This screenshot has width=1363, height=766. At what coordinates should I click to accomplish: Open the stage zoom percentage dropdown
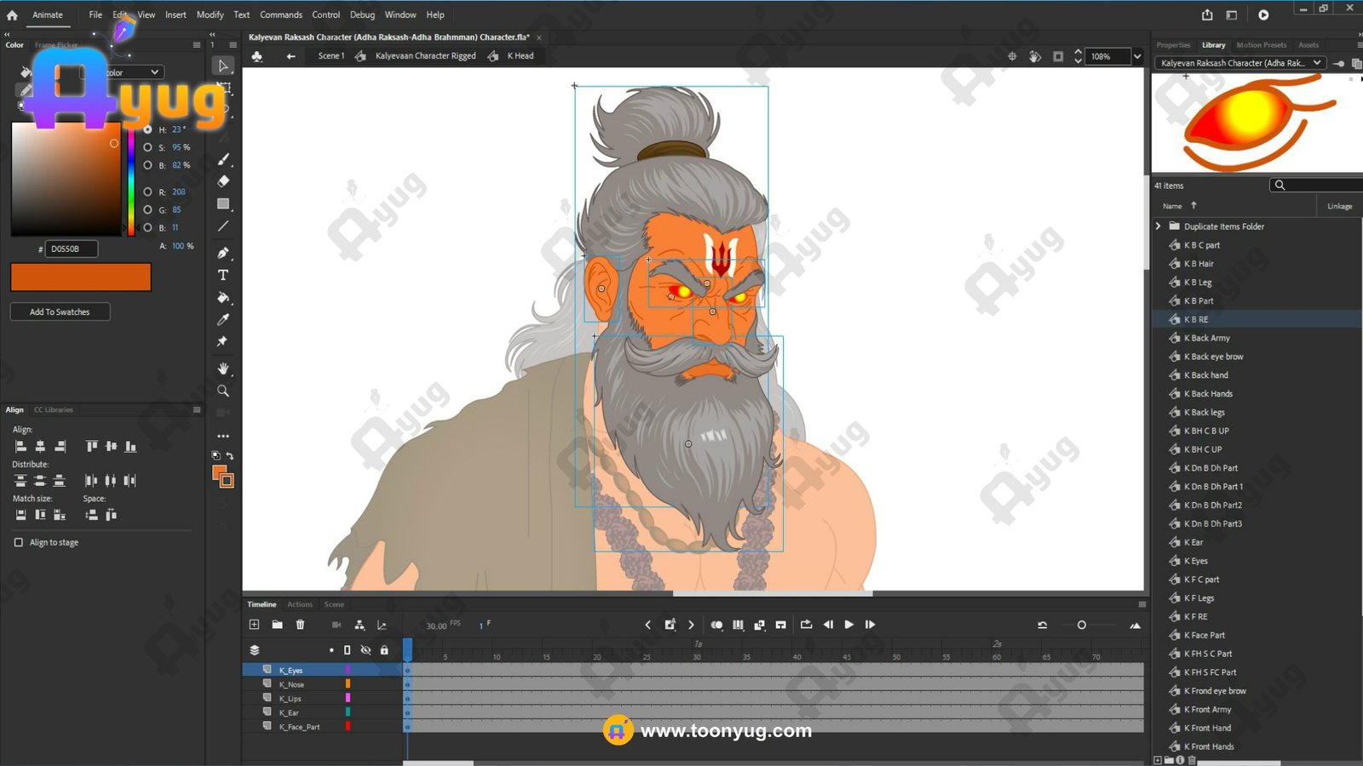click(1136, 56)
